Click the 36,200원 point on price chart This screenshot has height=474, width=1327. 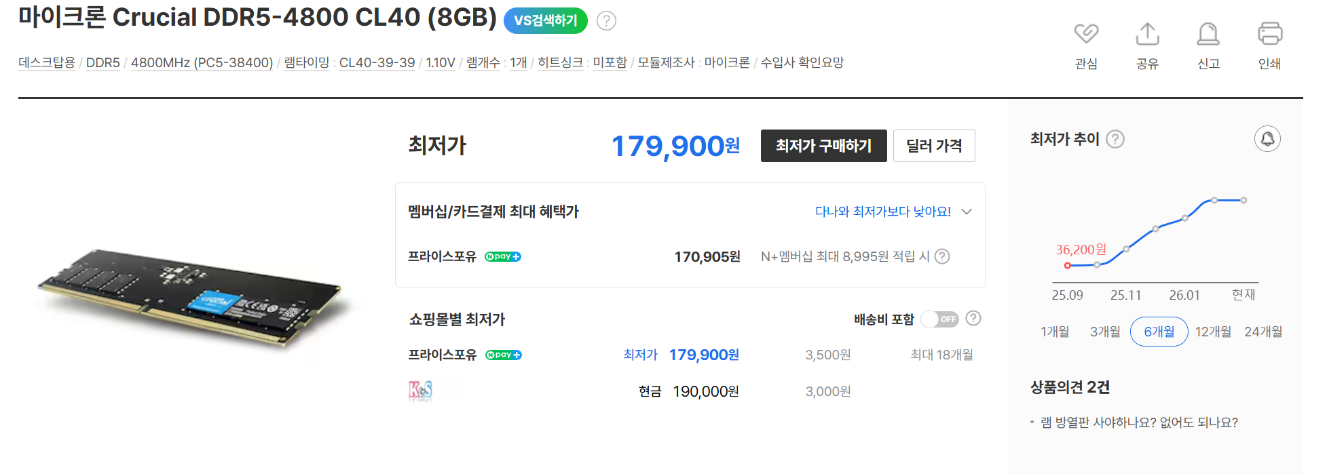(1068, 266)
